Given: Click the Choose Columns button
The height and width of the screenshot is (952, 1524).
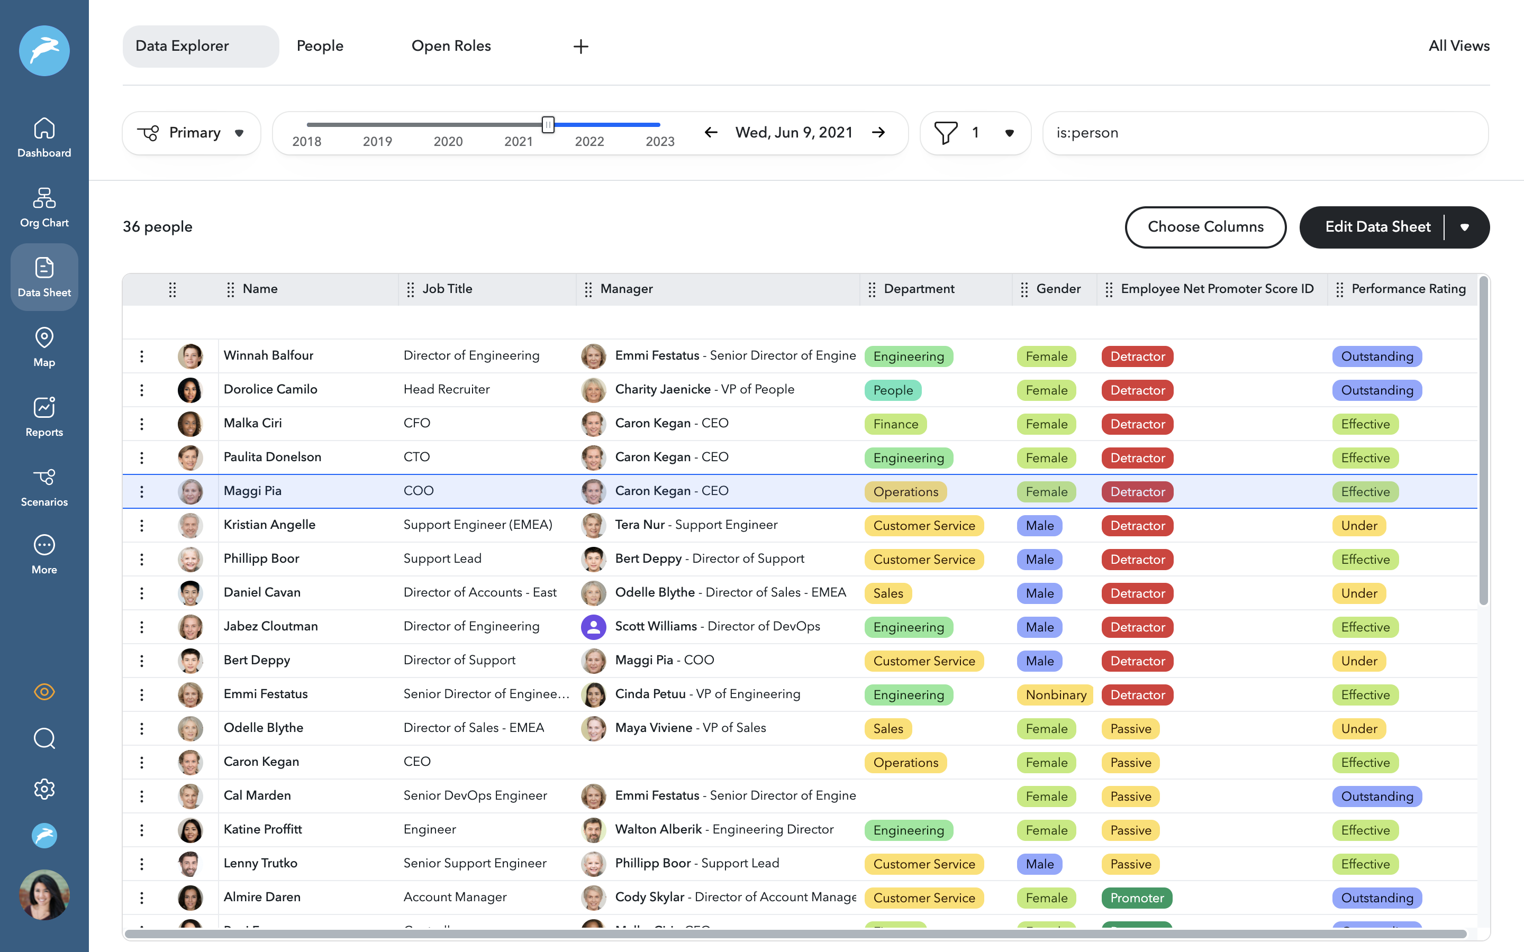Looking at the screenshot, I should click(x=1205, y=227).
